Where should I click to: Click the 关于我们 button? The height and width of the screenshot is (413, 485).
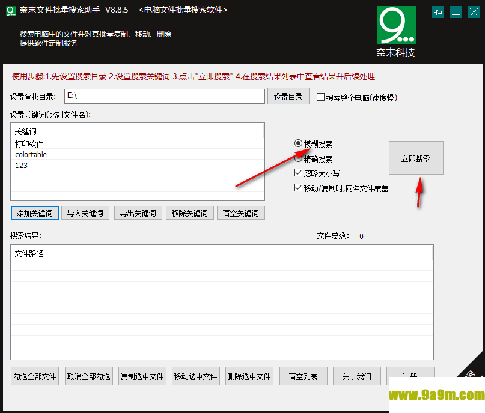(x=356, y=376)
